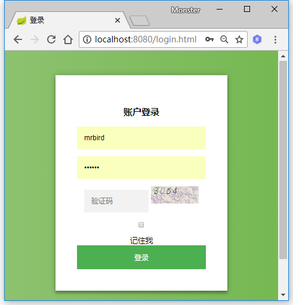Click the Monster profile name
Image resolution: width=293 pixels, height=305 pixels.
click(186, 10)
